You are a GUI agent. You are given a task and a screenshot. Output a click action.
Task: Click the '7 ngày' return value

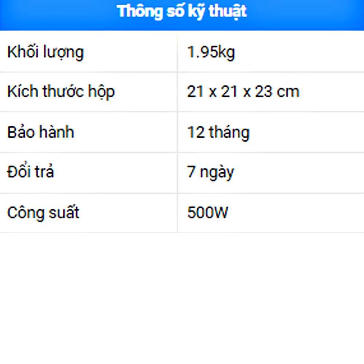211,172
